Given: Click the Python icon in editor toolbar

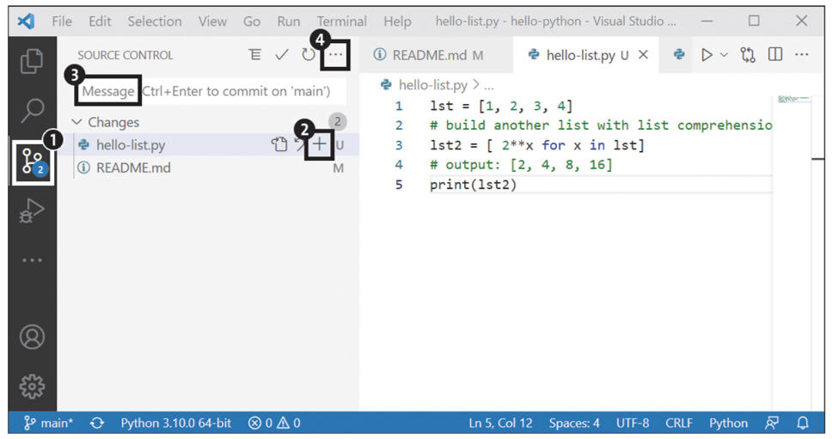Looking at the screenshot, I should pyautogui.click(x=679, y=54).
